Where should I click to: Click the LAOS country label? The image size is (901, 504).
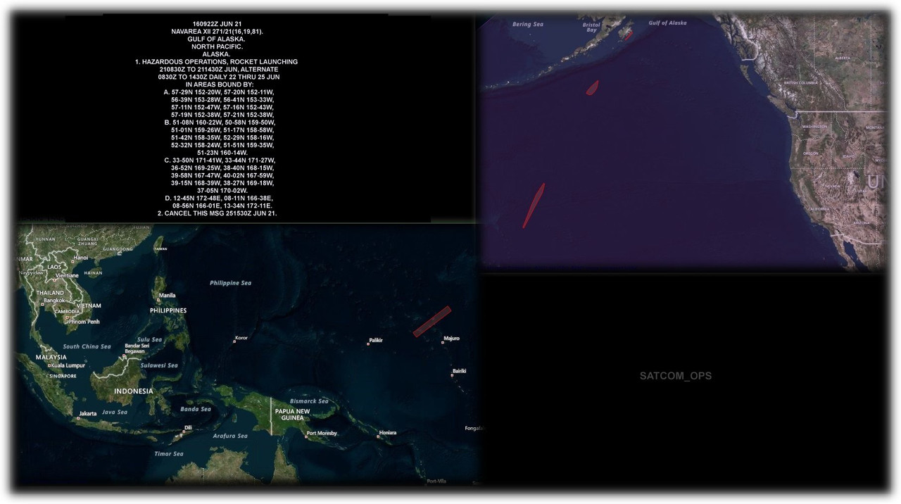pos(54,267)
